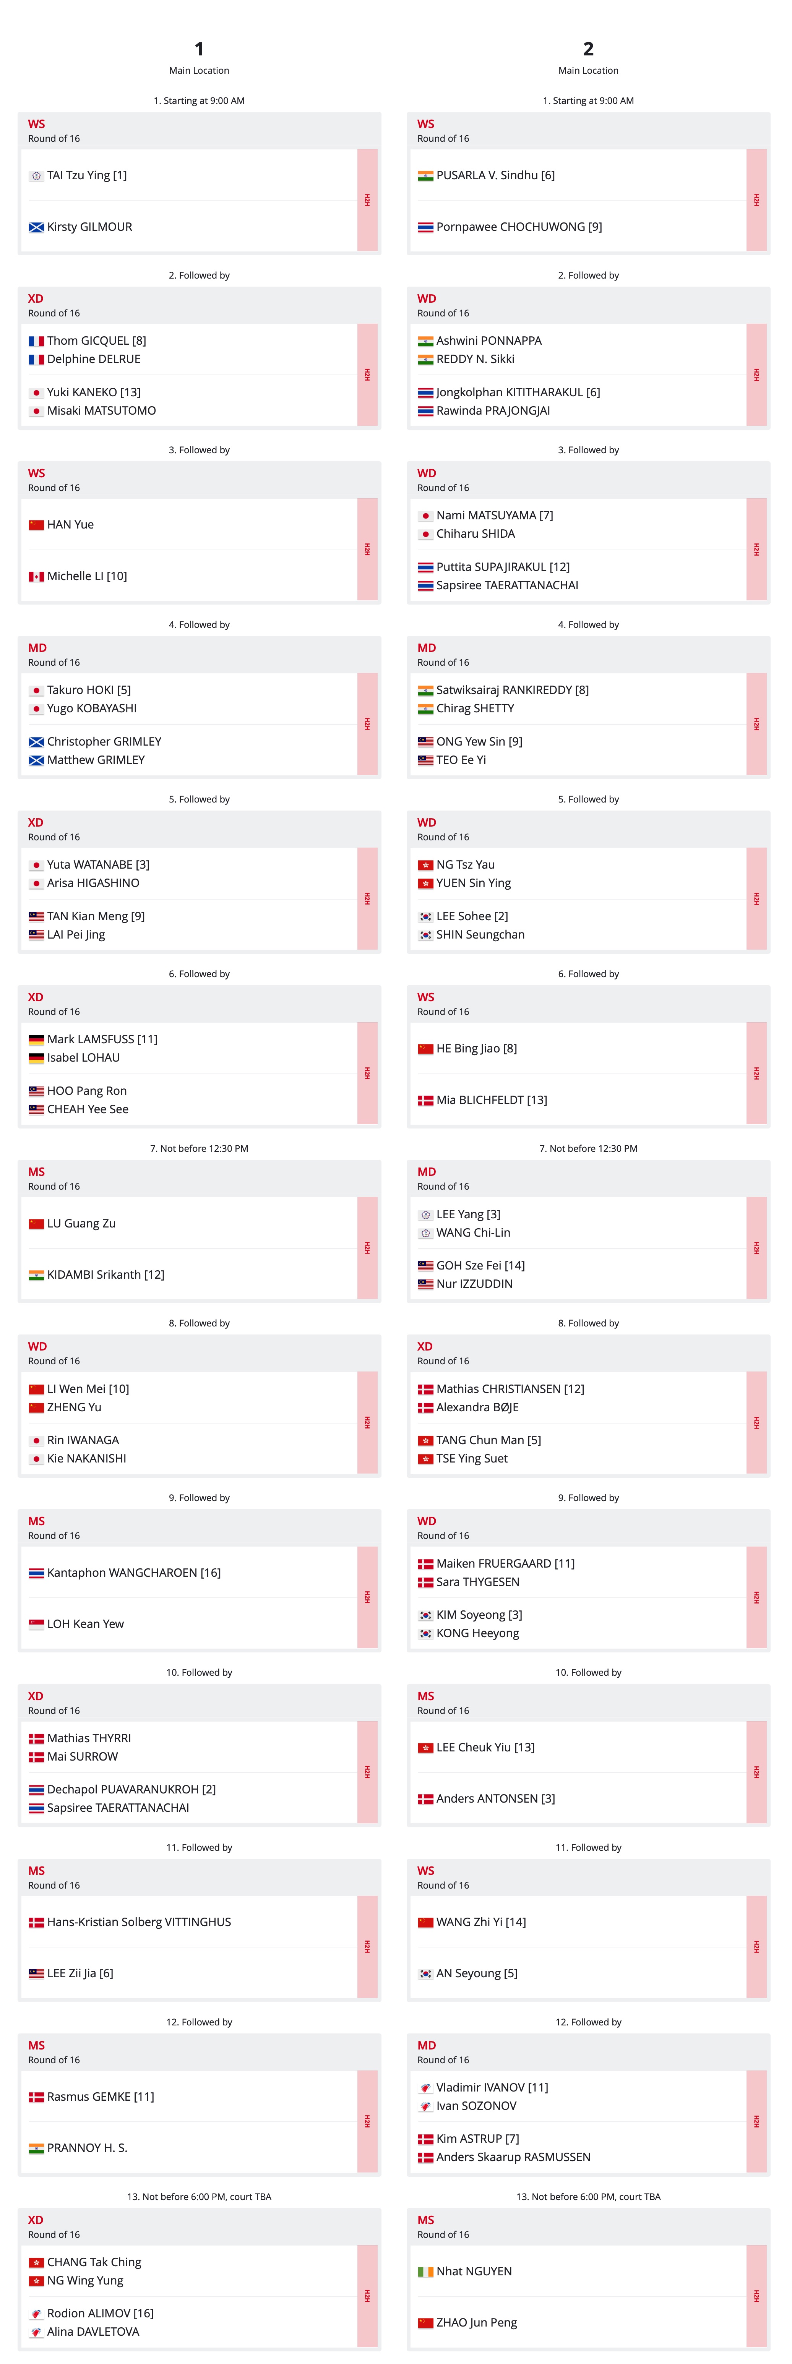Open LOH Kean Yew player link

pos(85,1624)
